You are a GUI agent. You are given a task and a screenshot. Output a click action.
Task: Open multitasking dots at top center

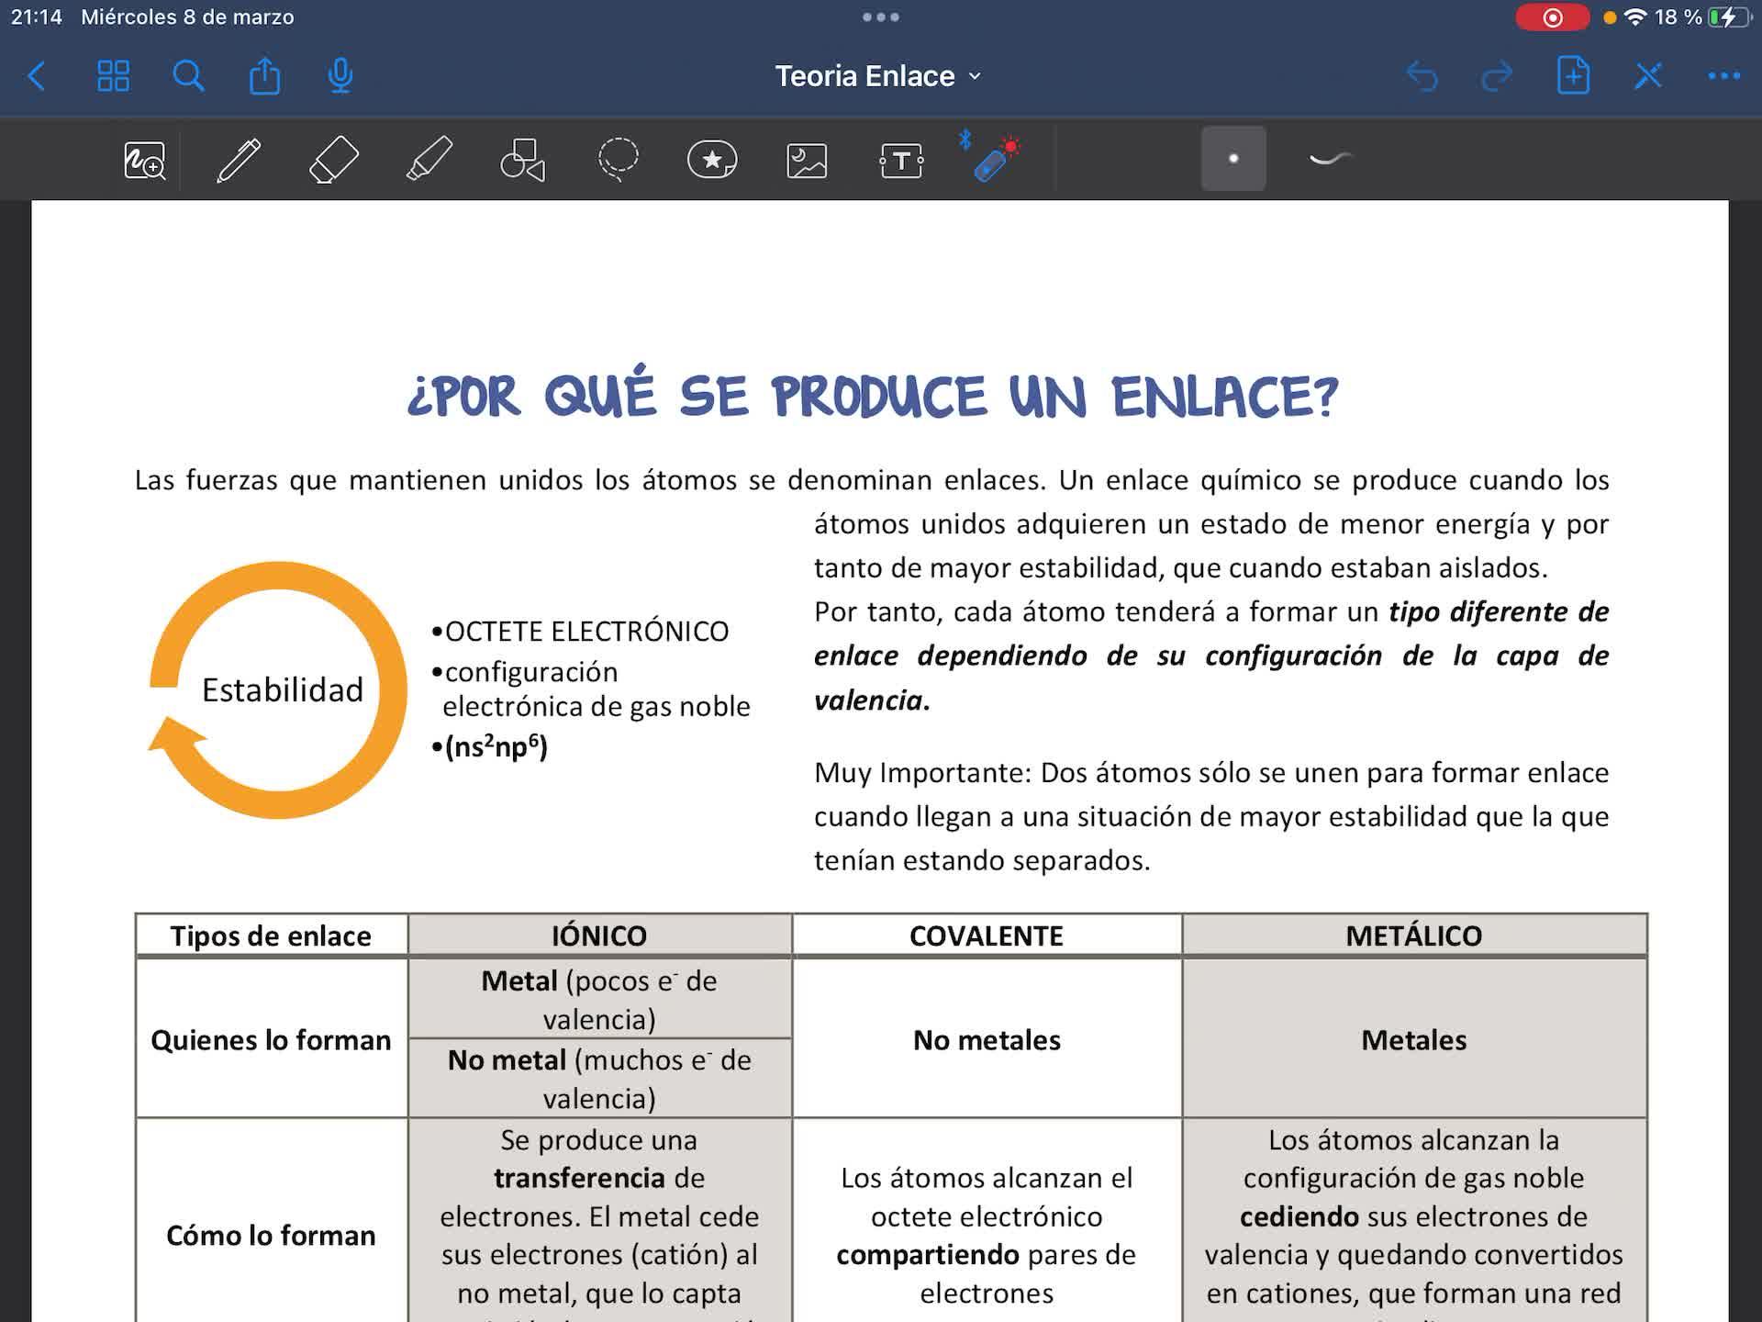point(881,17)
